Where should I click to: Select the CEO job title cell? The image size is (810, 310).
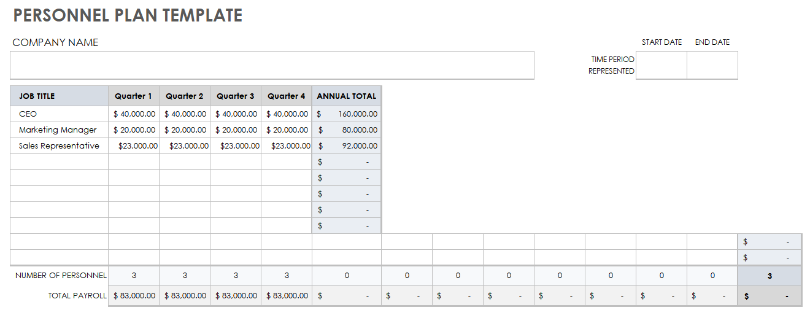pyautogui.click(x=60, y=114)
